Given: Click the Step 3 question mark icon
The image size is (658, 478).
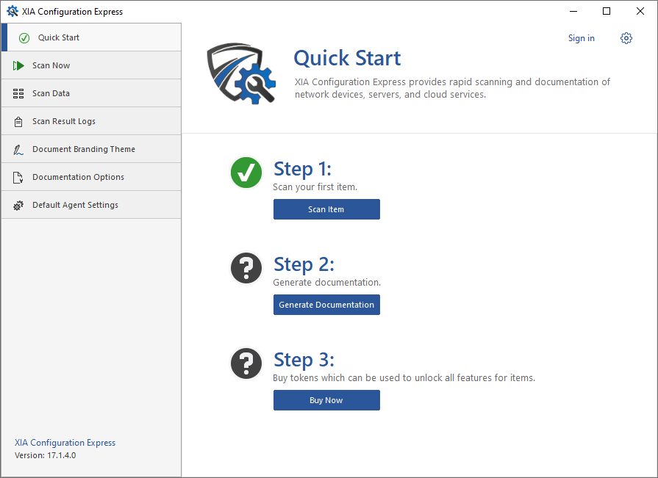Looking at the screenshot, I should pyautogui.click(x=246, y=363).
